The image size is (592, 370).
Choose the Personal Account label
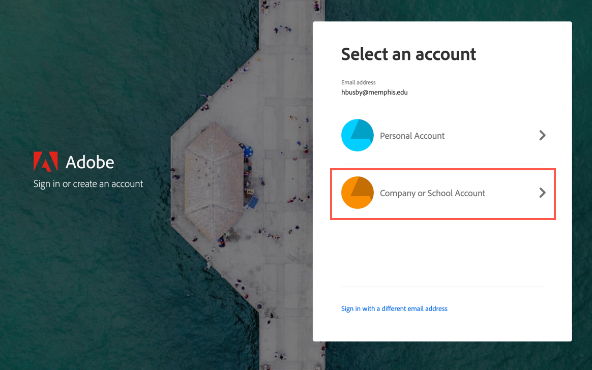point(412,136)
